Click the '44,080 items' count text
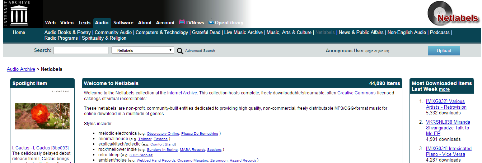 point(384,83)
